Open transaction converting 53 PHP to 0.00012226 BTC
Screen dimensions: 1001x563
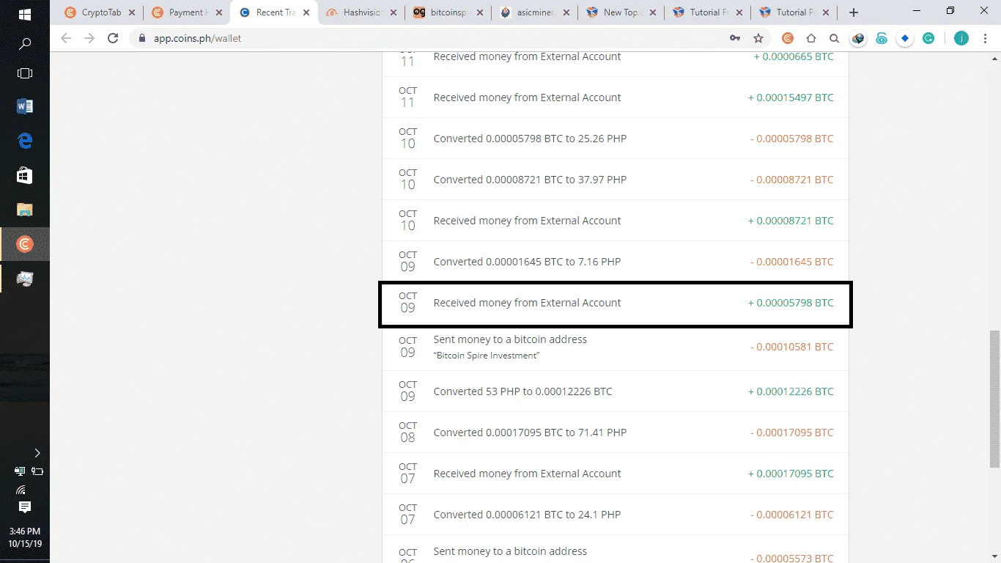tap(616, 391)
